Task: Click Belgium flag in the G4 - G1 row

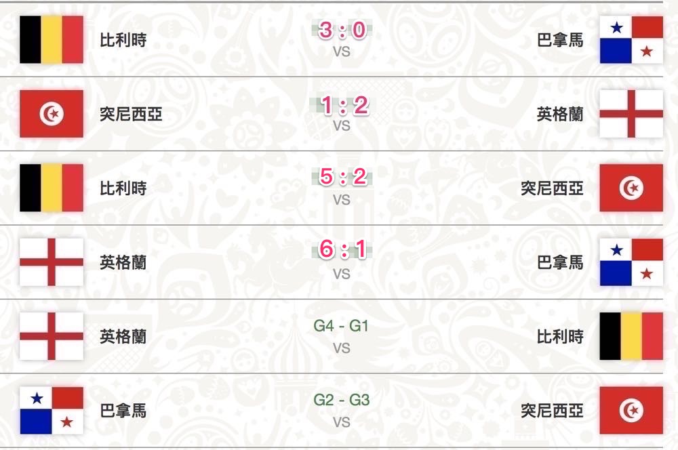Action: (x=631, y=336)
